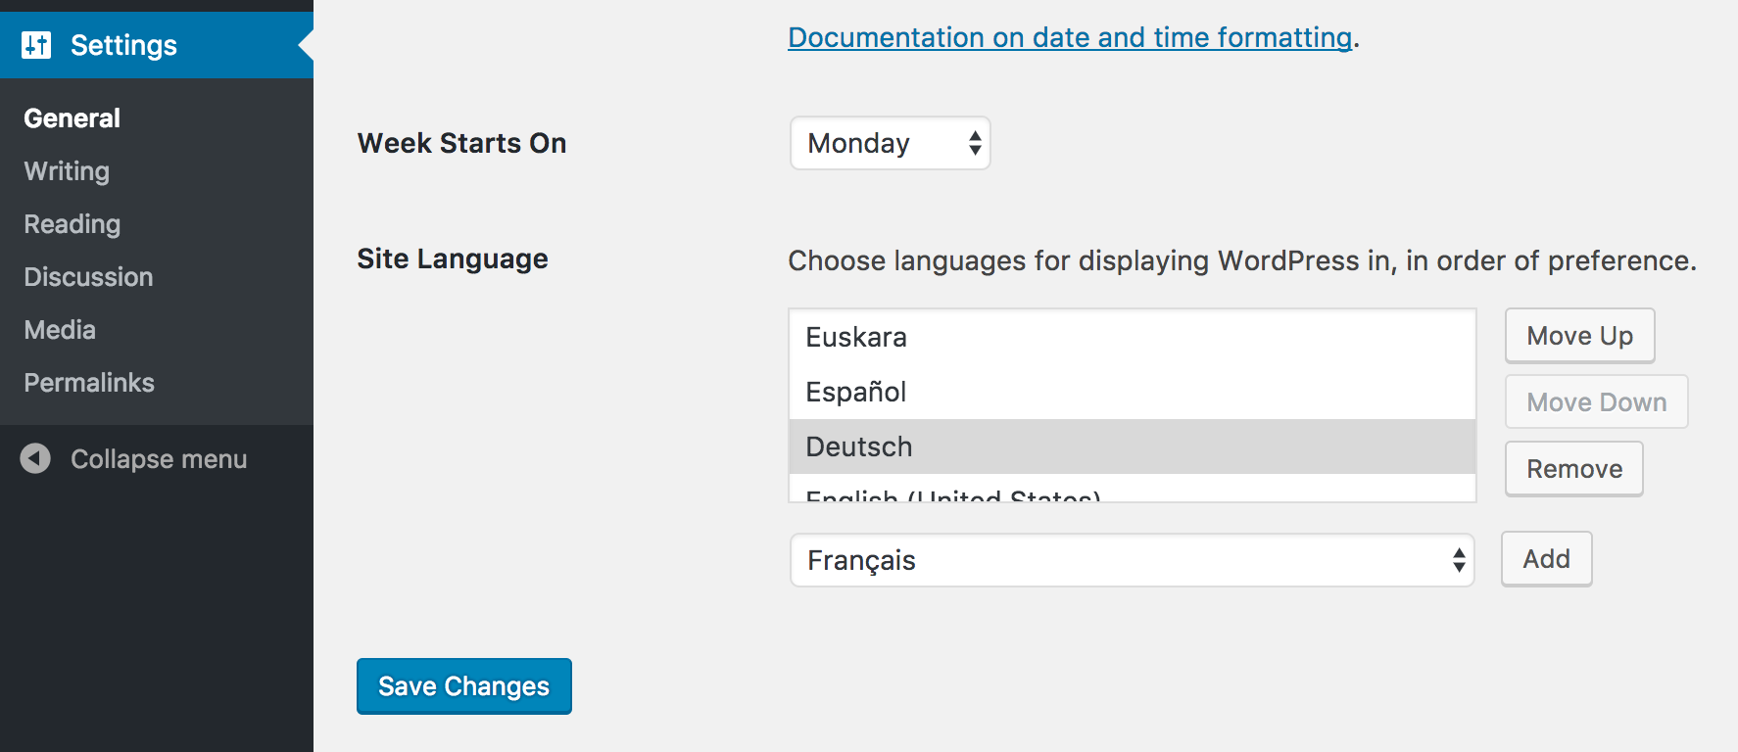Select Deutsch in the language list
Image resolution: width=1738 pixels, height=752 pixels.
pyautogui.click(x=859, y=446)
